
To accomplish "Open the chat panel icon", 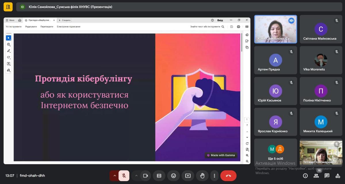I will click(x=327, y=176).
